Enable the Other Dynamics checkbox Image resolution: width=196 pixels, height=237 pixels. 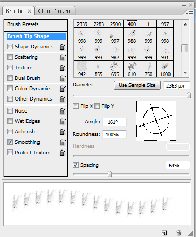click(10, 99)
